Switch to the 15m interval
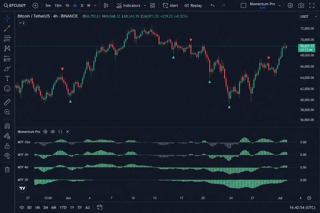This screenshot has height=213, width=320. tap(58, 5)
